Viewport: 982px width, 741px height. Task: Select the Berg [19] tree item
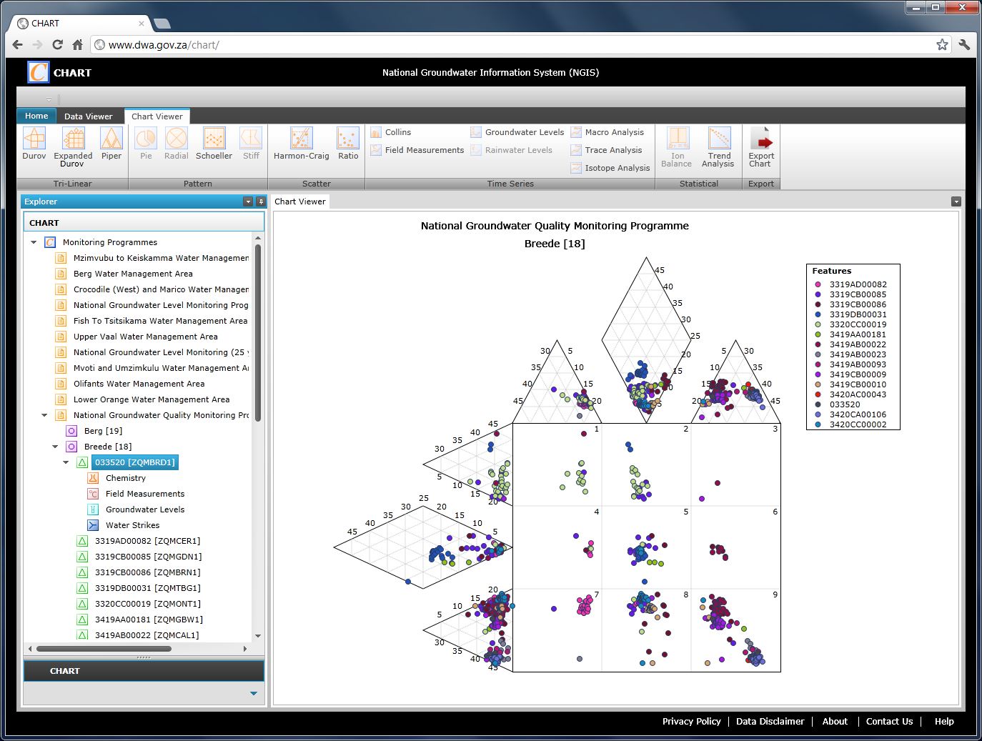(103, 431)
